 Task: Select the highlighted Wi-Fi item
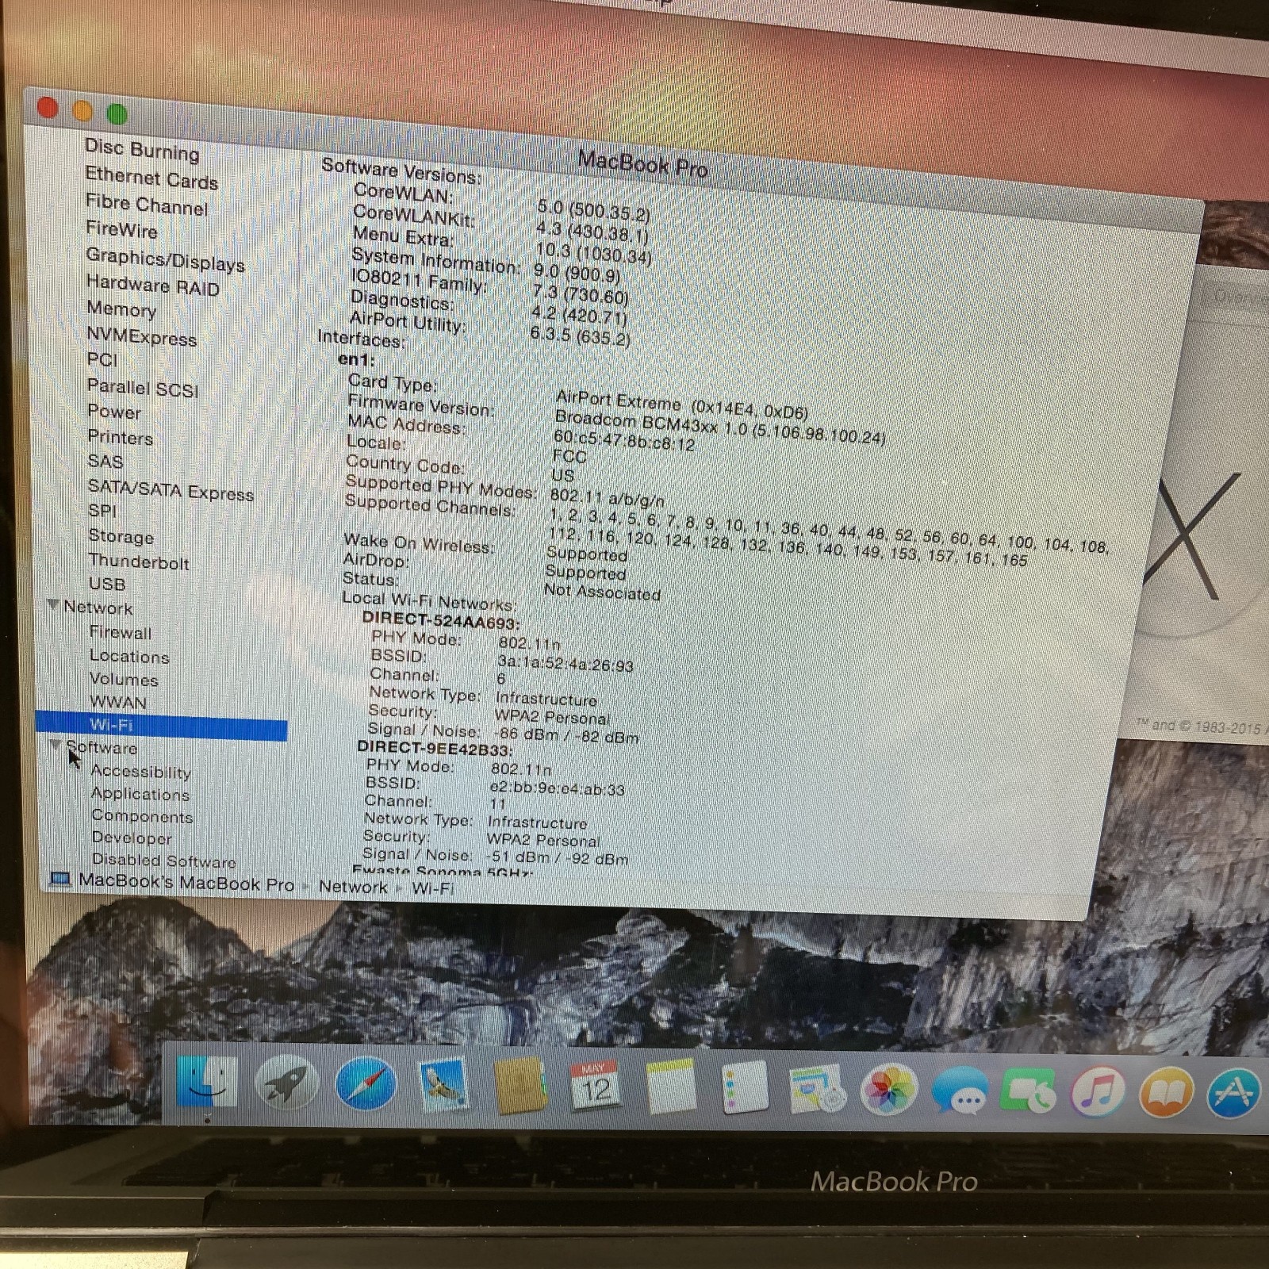(161, 724)
